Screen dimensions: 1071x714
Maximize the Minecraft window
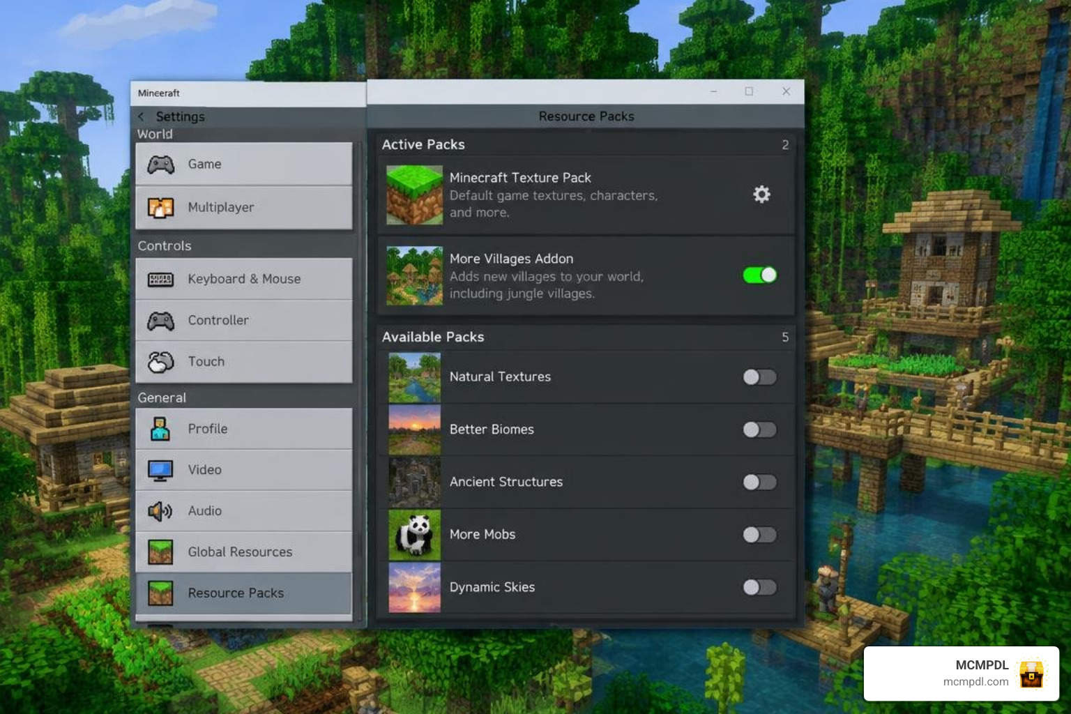749,91
